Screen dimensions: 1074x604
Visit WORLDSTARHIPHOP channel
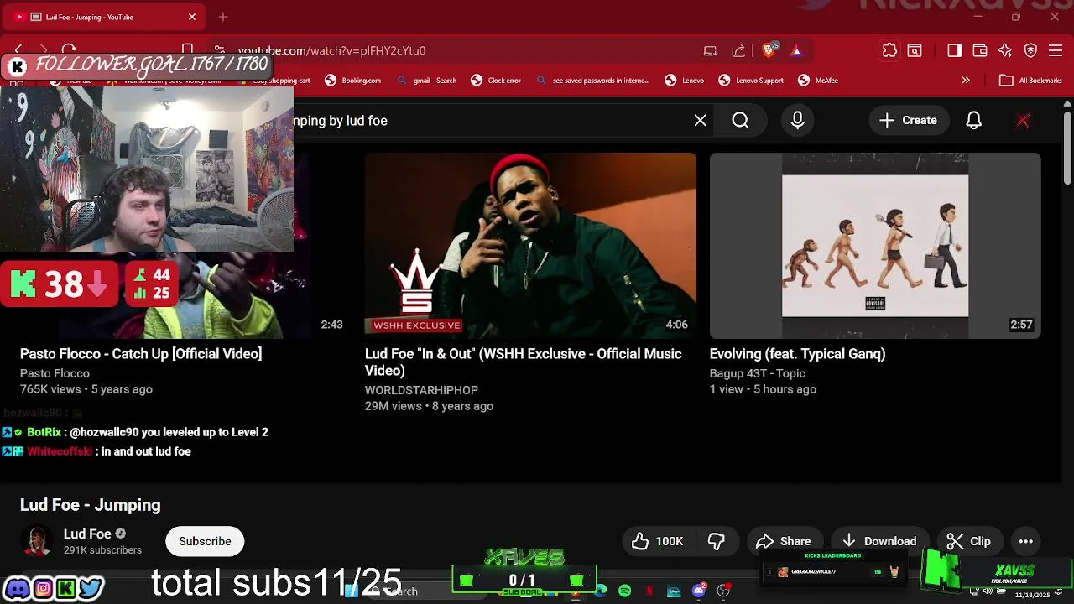pos(421,390)
